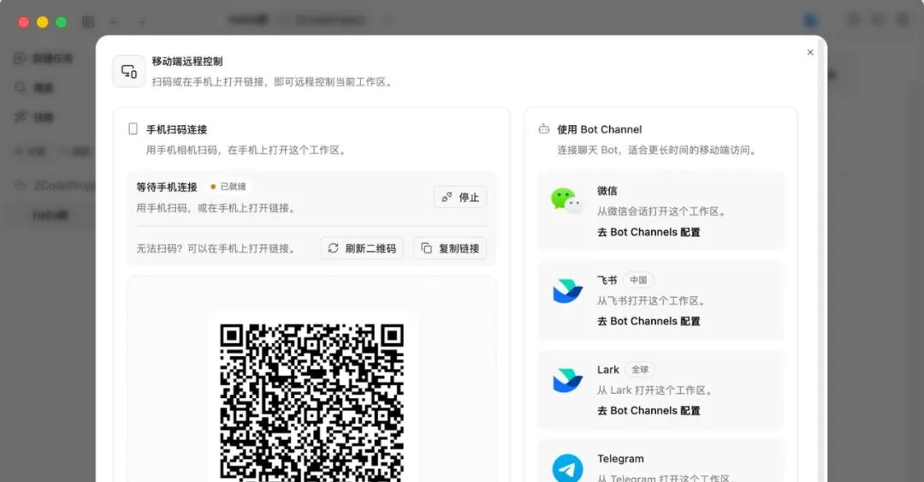This screenshot has width=924, height=482.
Task: Click the sidebar layout toggle icon in title bar
Action: tap(88, 21)
